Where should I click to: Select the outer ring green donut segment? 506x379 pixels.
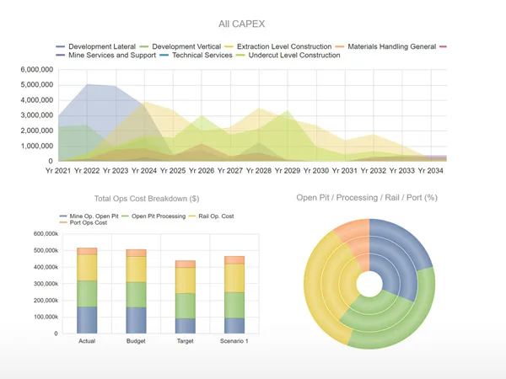412,323
